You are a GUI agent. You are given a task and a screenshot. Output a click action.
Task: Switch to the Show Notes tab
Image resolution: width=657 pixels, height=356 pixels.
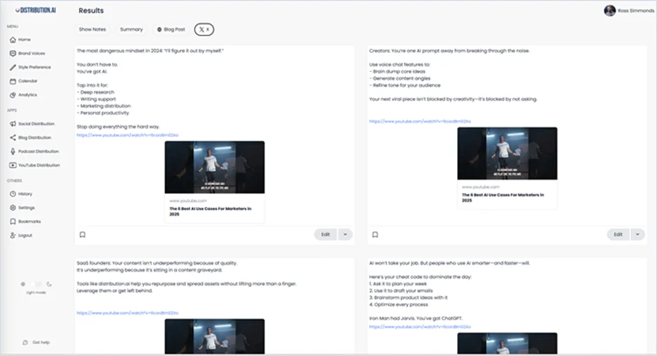92,29
